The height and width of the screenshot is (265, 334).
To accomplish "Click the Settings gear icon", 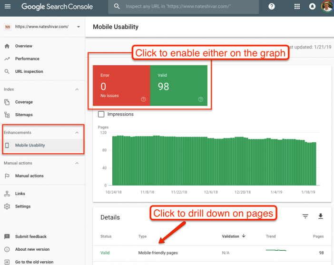I will [7, 206].
